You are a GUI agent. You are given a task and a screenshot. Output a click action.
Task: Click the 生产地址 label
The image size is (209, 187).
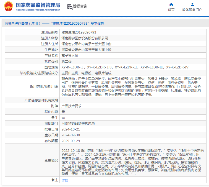[51, 50]
